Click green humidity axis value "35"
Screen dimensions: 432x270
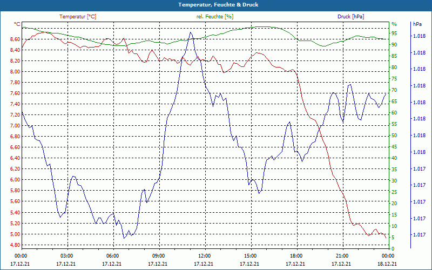[394, 170]
